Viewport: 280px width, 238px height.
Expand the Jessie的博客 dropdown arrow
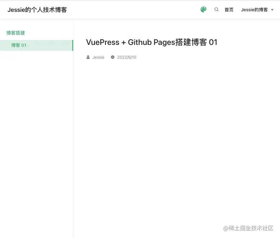272,10
